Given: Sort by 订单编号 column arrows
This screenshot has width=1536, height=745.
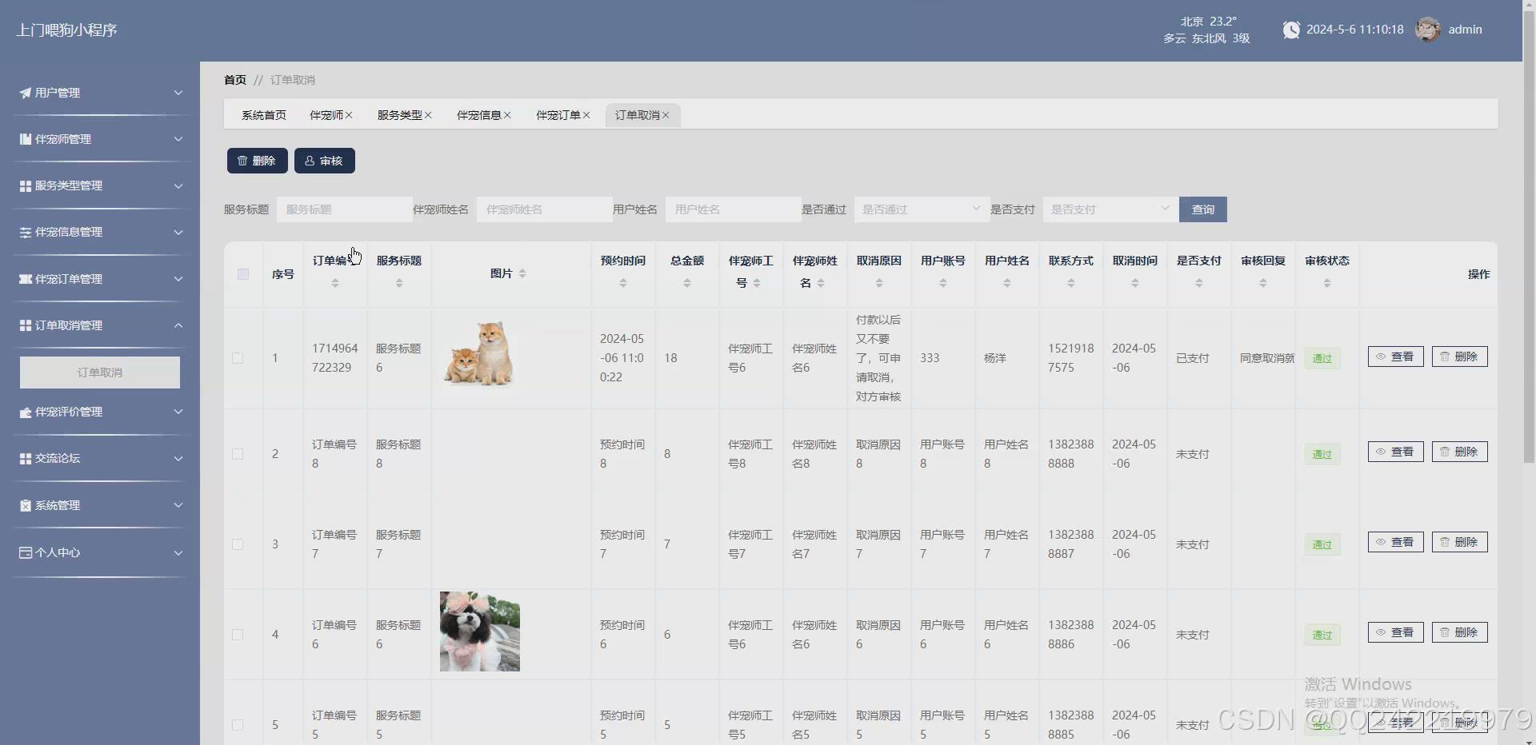Looking at the screenshot, I should coord(335,283).
